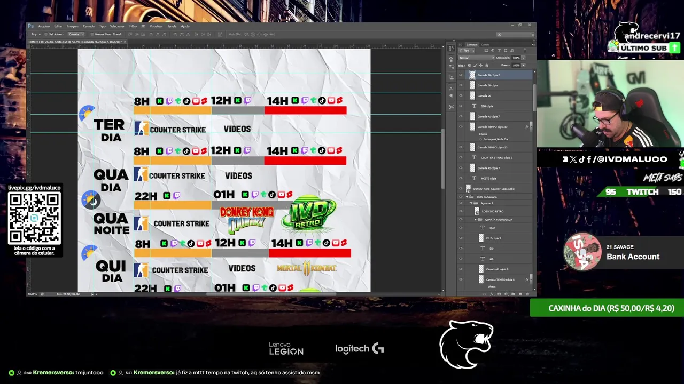Add a layer style fx icon
Screen dimensions: 684x384
point(492,294)
